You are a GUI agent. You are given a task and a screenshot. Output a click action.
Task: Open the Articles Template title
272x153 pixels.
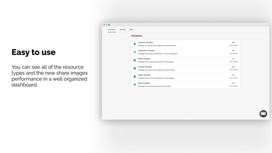click(x=145, y=67)
